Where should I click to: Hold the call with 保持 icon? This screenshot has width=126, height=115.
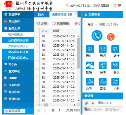[103, 65]
